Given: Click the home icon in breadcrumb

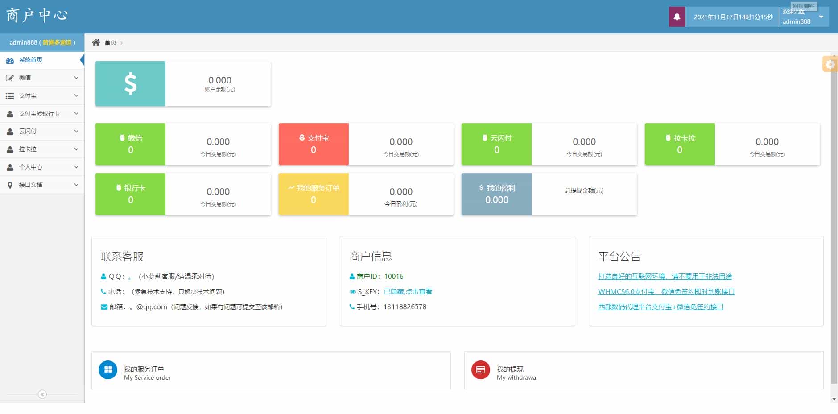Looking at the screenshot, I should pos(96,42).
